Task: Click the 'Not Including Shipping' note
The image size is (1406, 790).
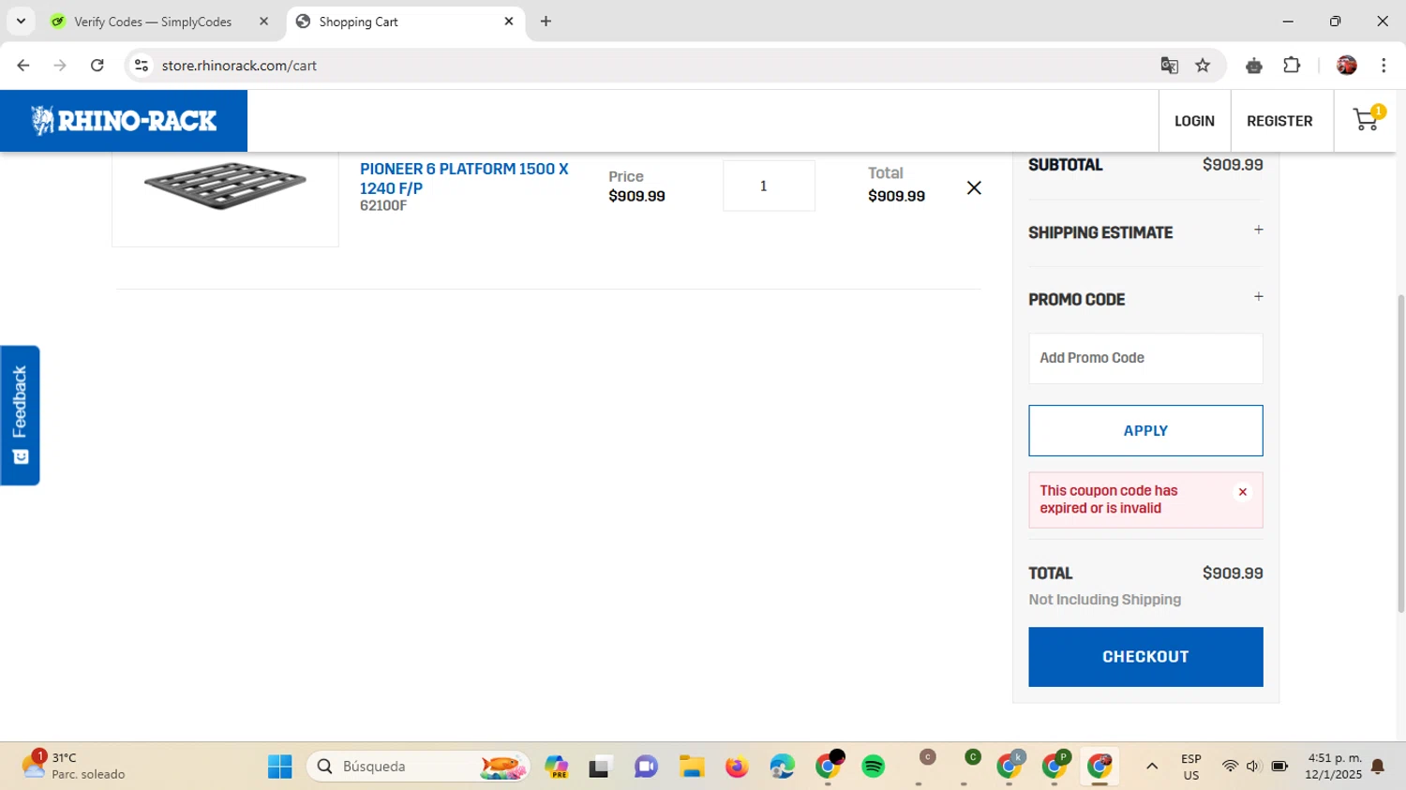Action: tap(1104, 600)
